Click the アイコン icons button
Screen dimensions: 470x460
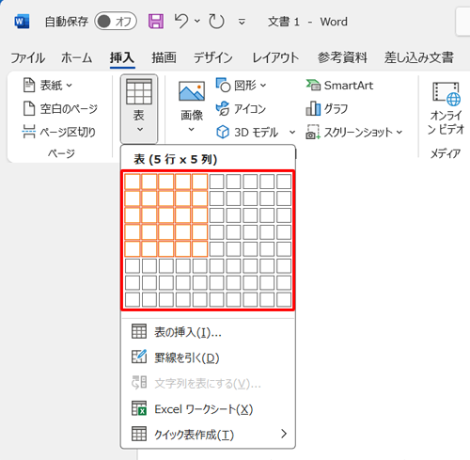241,109
